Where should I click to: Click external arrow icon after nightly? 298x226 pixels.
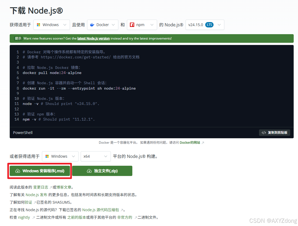click(x=33, y=218)
